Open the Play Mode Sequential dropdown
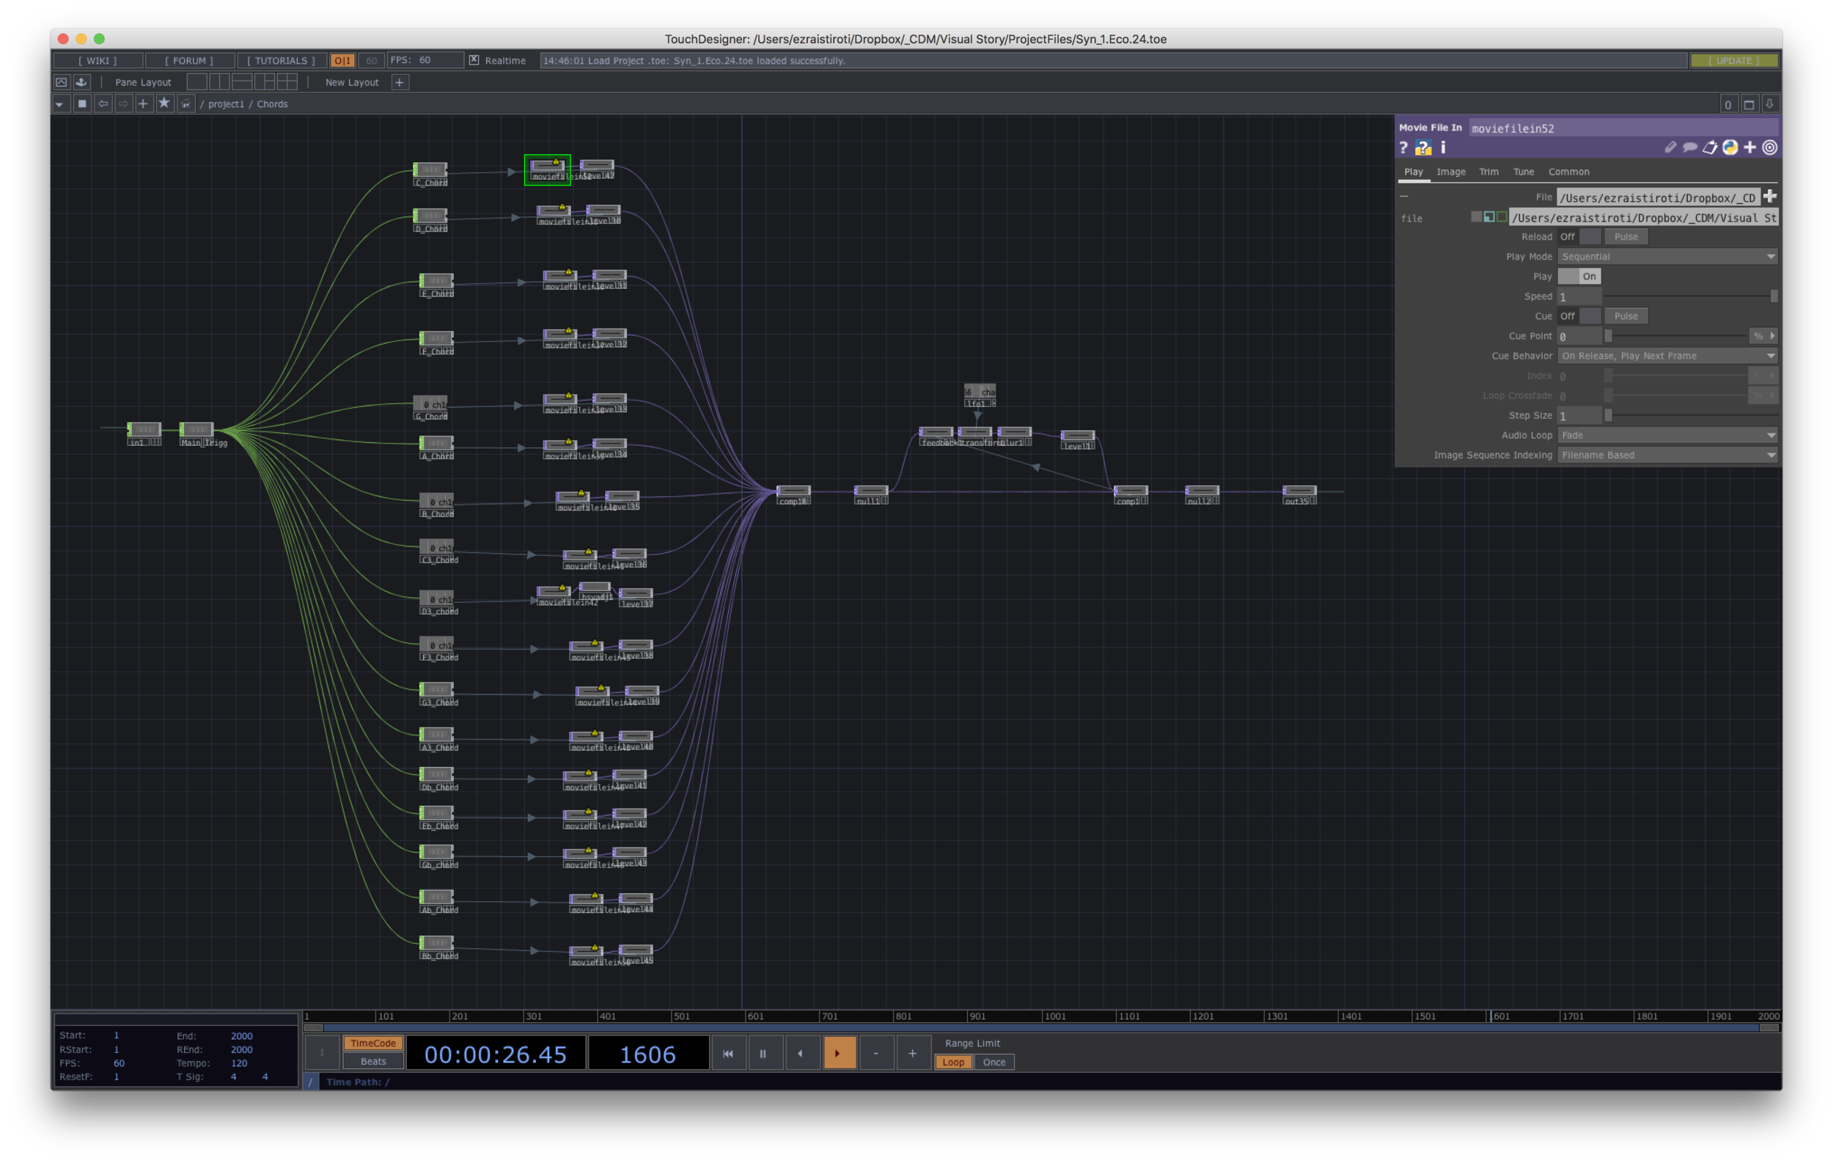This screenshot has width=1833, height=1163. [x=1667, y=257]
